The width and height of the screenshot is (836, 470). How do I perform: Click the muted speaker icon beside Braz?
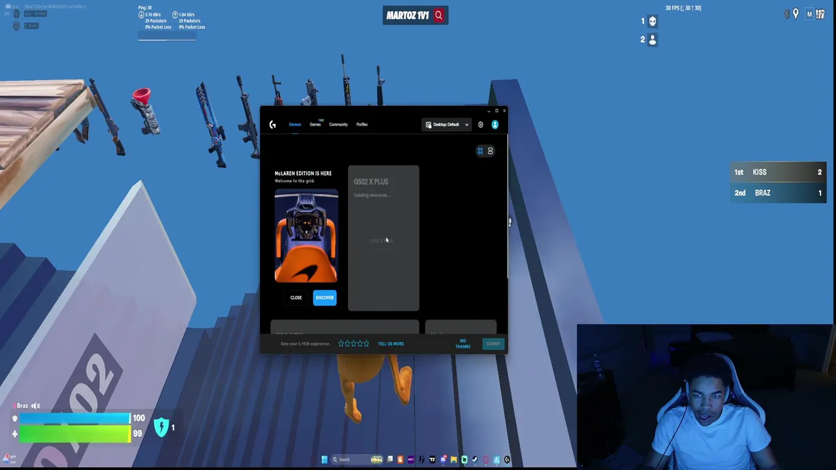(x=36, y=406)
